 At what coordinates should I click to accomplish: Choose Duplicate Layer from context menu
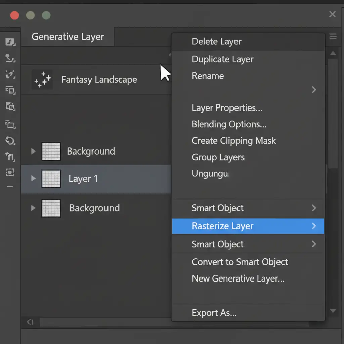[x=222, y=59]
